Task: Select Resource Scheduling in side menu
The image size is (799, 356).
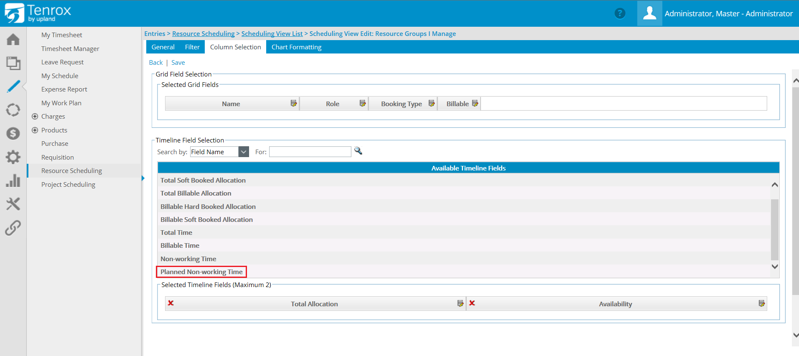Action: pos(71,170)
